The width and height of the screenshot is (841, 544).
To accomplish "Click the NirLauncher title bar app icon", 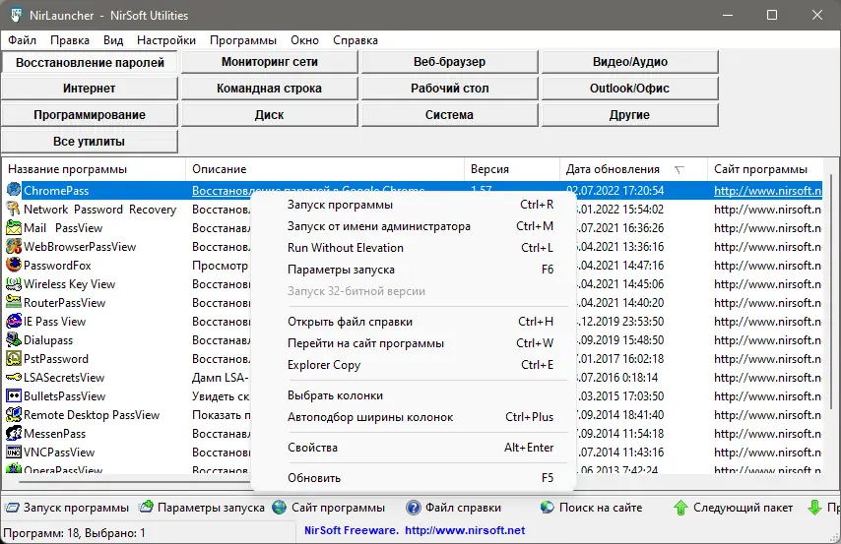I will pyautogui.click(x=17, y=15).
